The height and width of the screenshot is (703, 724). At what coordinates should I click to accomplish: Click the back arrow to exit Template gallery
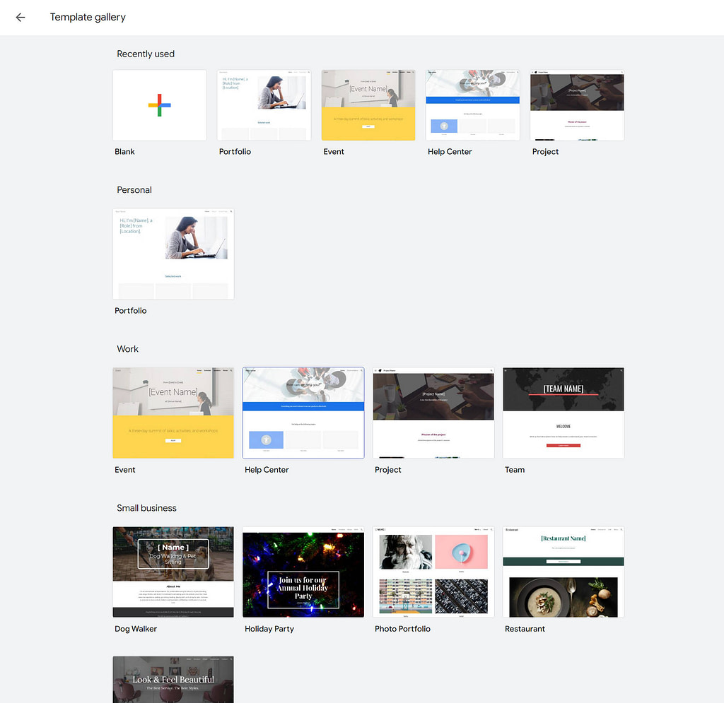19,17
